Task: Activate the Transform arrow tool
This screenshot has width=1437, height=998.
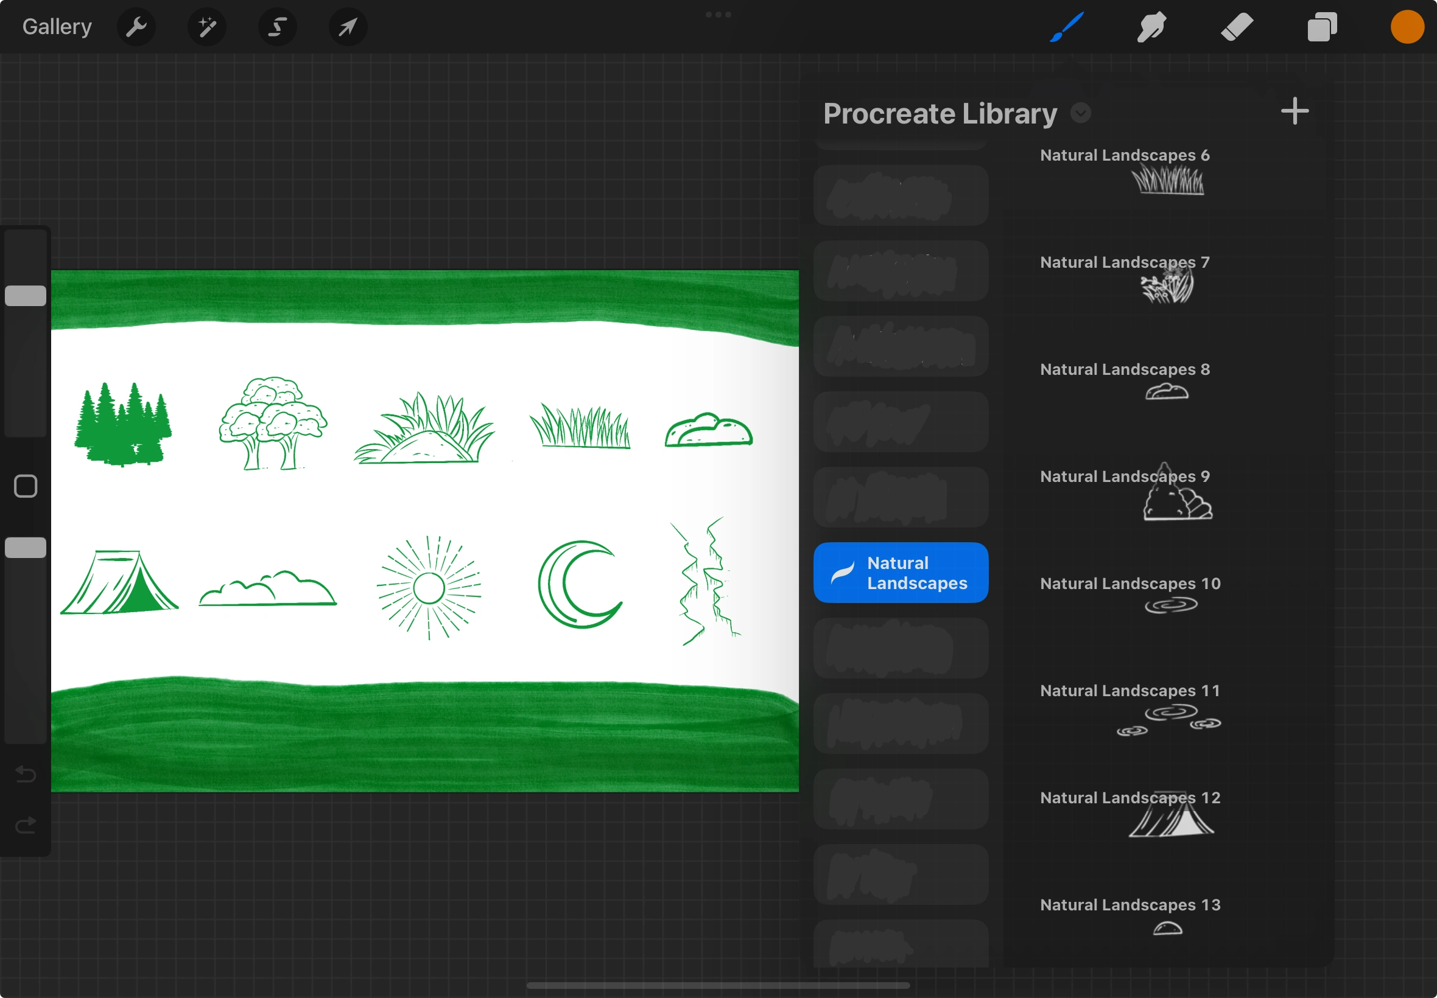Action: pyautogui.click(x=348, y=27)
